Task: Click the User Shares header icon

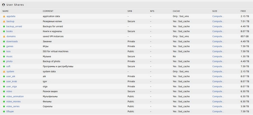Action: coord(3,5)
